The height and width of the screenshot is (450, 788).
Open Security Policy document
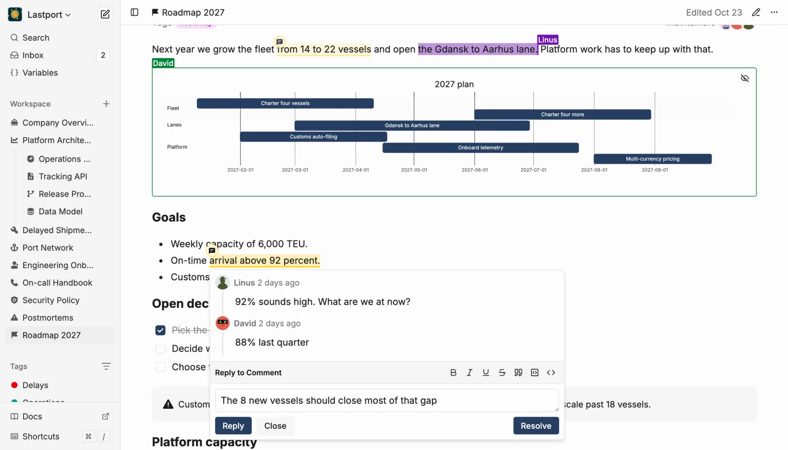click(60, 300)
